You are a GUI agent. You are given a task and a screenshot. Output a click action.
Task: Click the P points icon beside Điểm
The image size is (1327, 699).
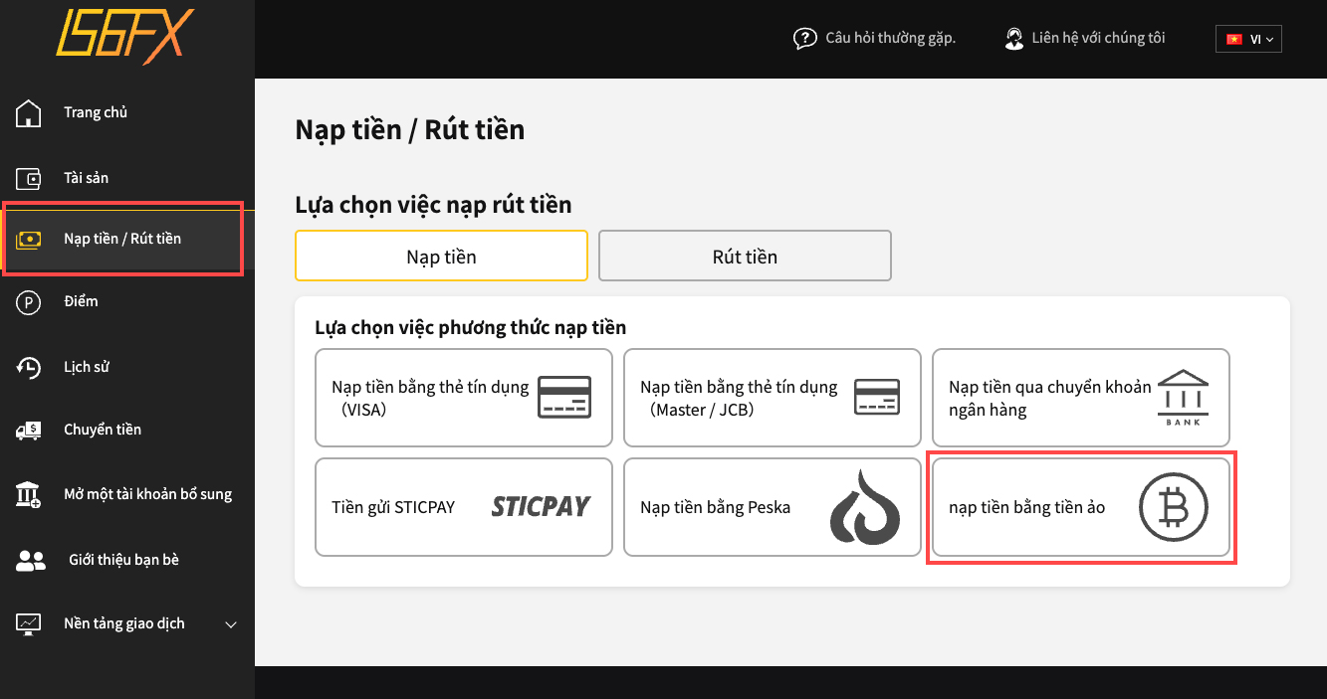pyautogui.click(x=28, y=302)
